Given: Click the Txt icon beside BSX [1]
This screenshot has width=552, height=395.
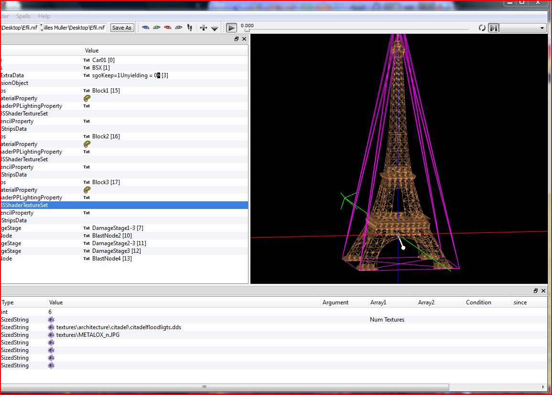Looking at the screenshot, I should pyautogui.click(x=87, y=68).
